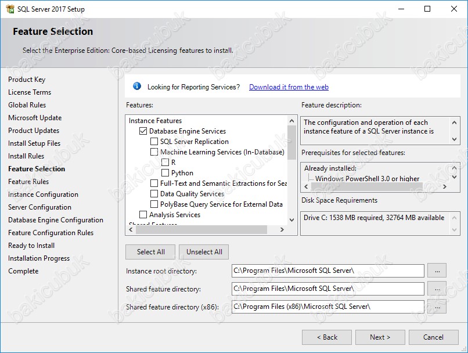Select the Server Configuration step
The width and height of the screenshot is (468, 353).
(x=39, y=207)
